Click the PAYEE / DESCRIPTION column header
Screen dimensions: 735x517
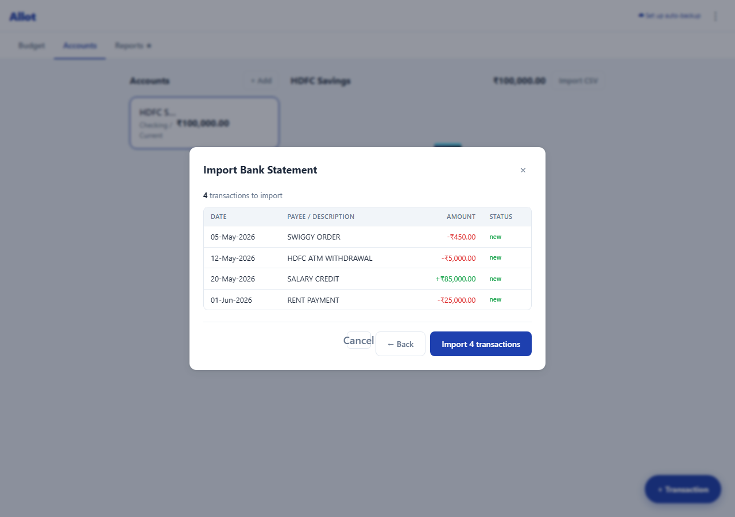click(x=321, y=217)
